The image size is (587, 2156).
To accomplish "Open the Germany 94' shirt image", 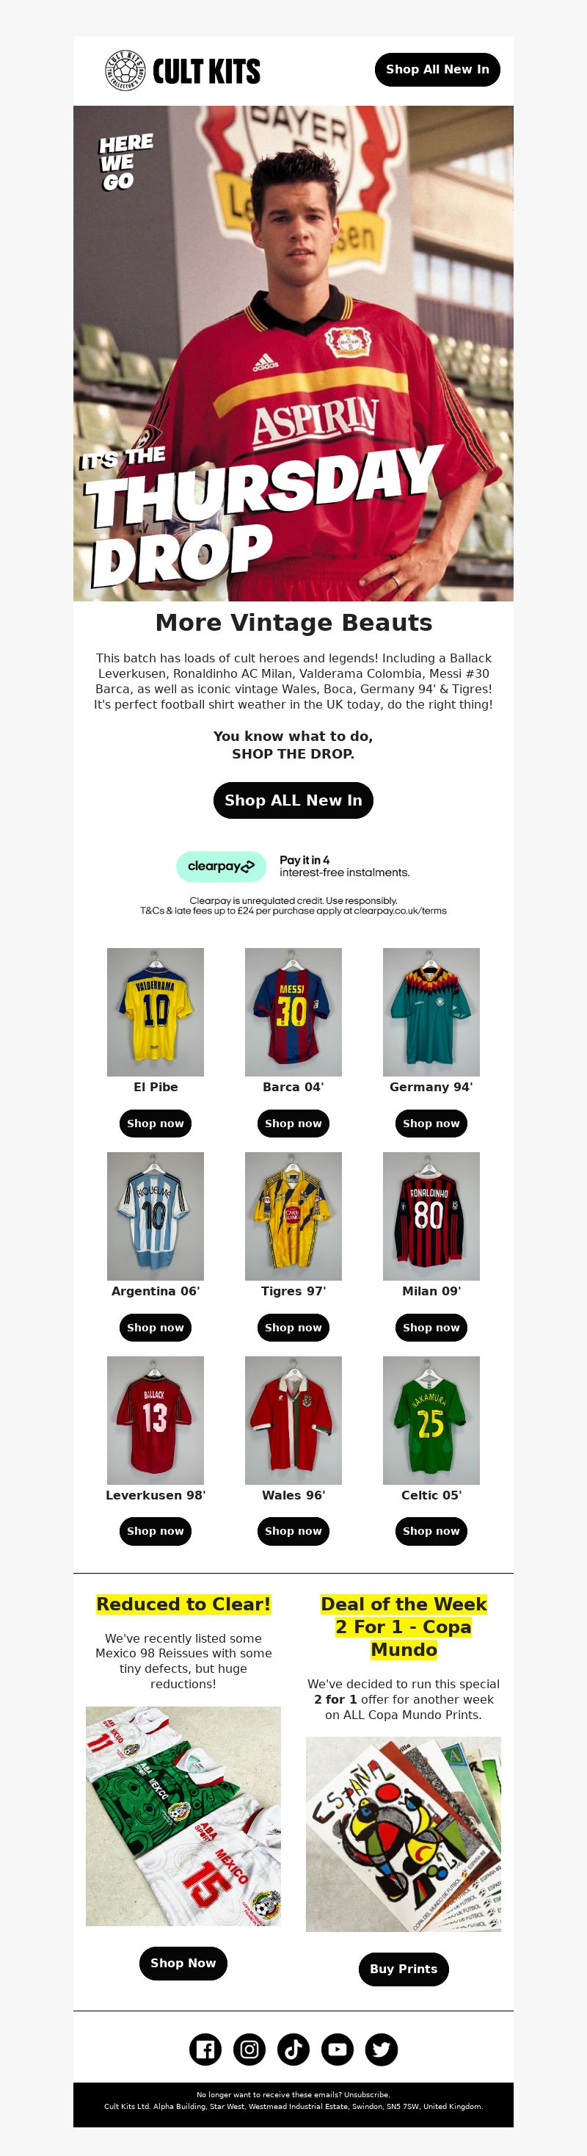I will pyautogui.click(x=431, y=1012).
